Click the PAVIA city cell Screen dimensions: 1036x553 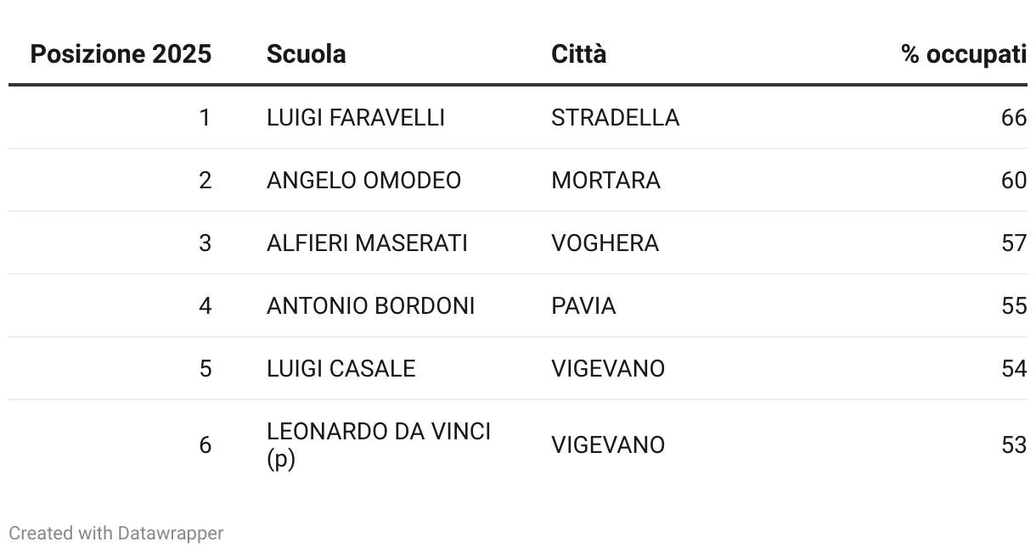pyautogui.click(x=583, y=306)
